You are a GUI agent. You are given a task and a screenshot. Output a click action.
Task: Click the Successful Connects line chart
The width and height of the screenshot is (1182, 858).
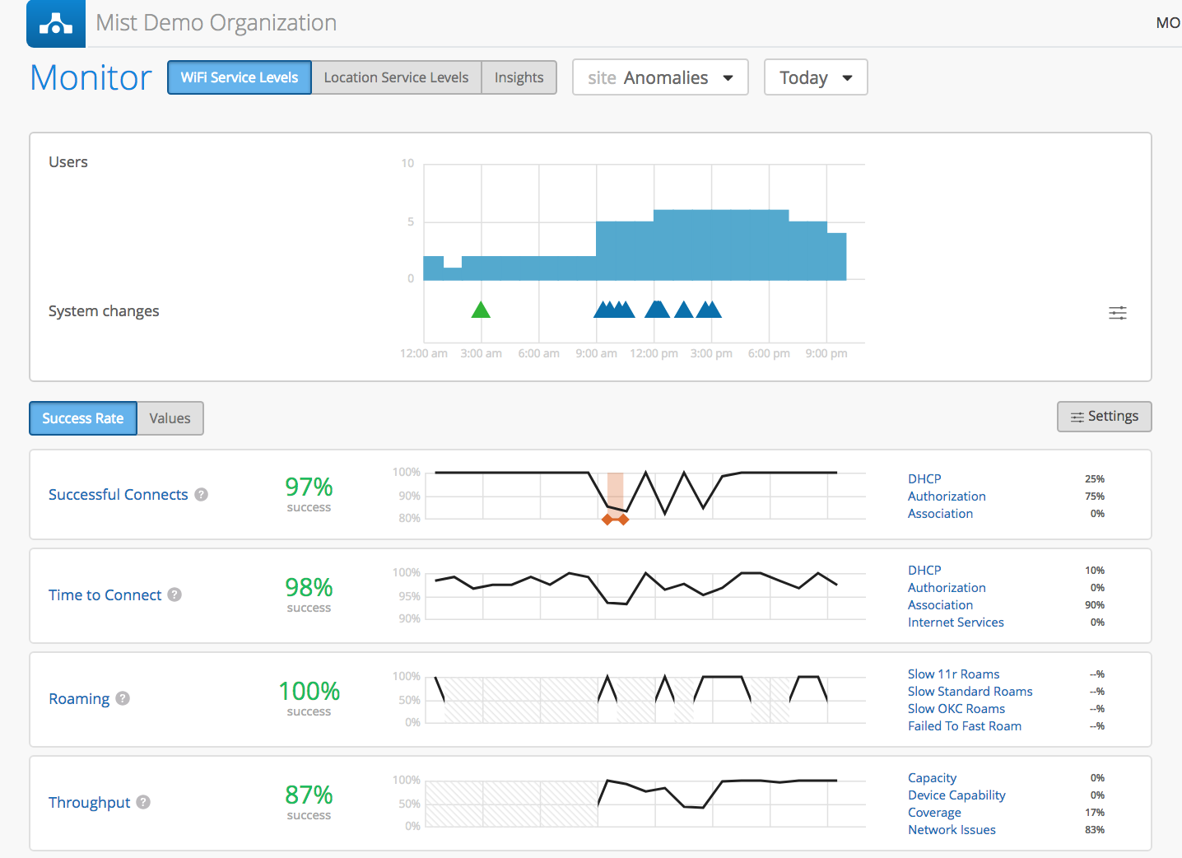tap(645, 495)
